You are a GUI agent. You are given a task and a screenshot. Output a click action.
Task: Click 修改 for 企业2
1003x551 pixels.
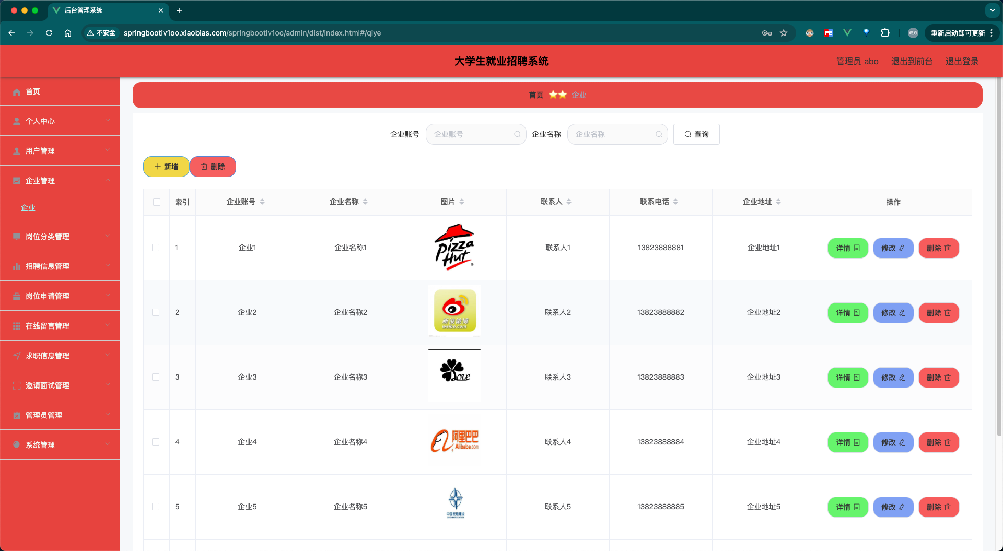point(893,313)
